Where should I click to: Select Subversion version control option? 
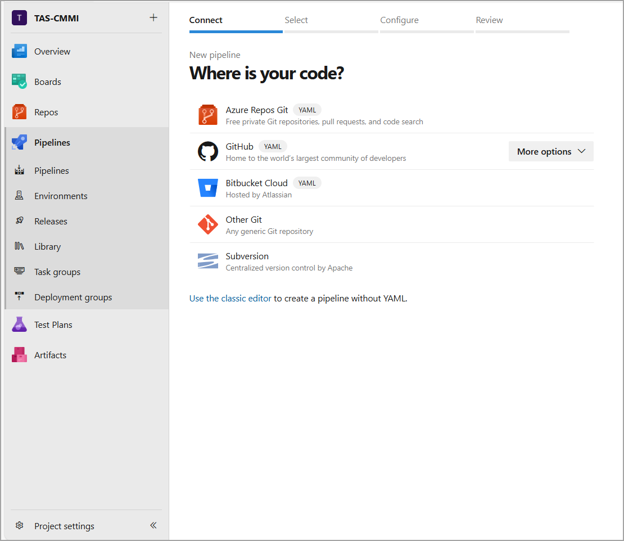[x=247, y=256]
